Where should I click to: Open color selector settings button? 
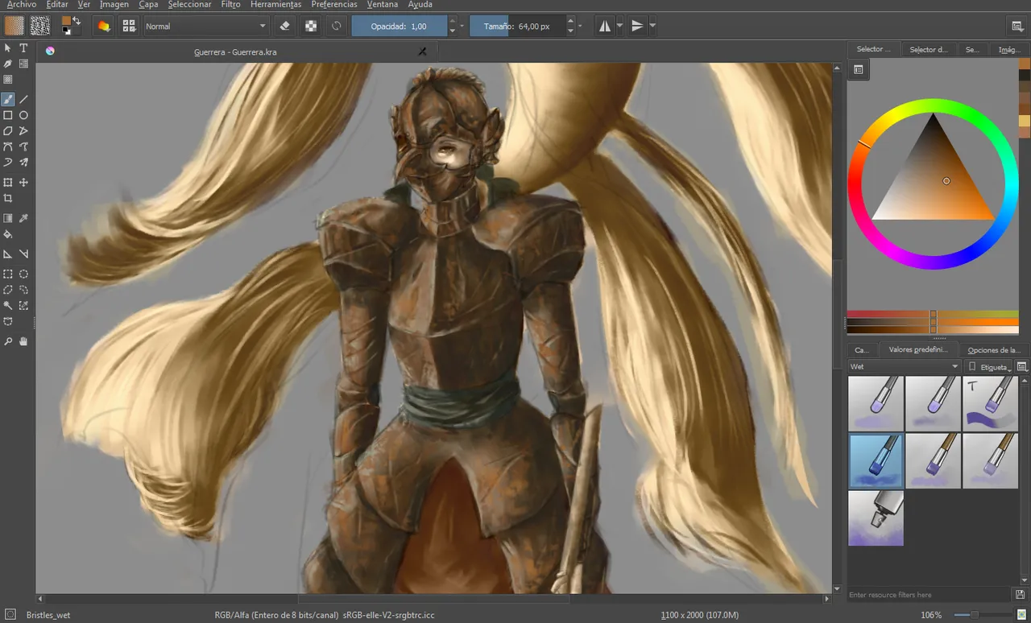pyautogui.click(x=859, y=70)
